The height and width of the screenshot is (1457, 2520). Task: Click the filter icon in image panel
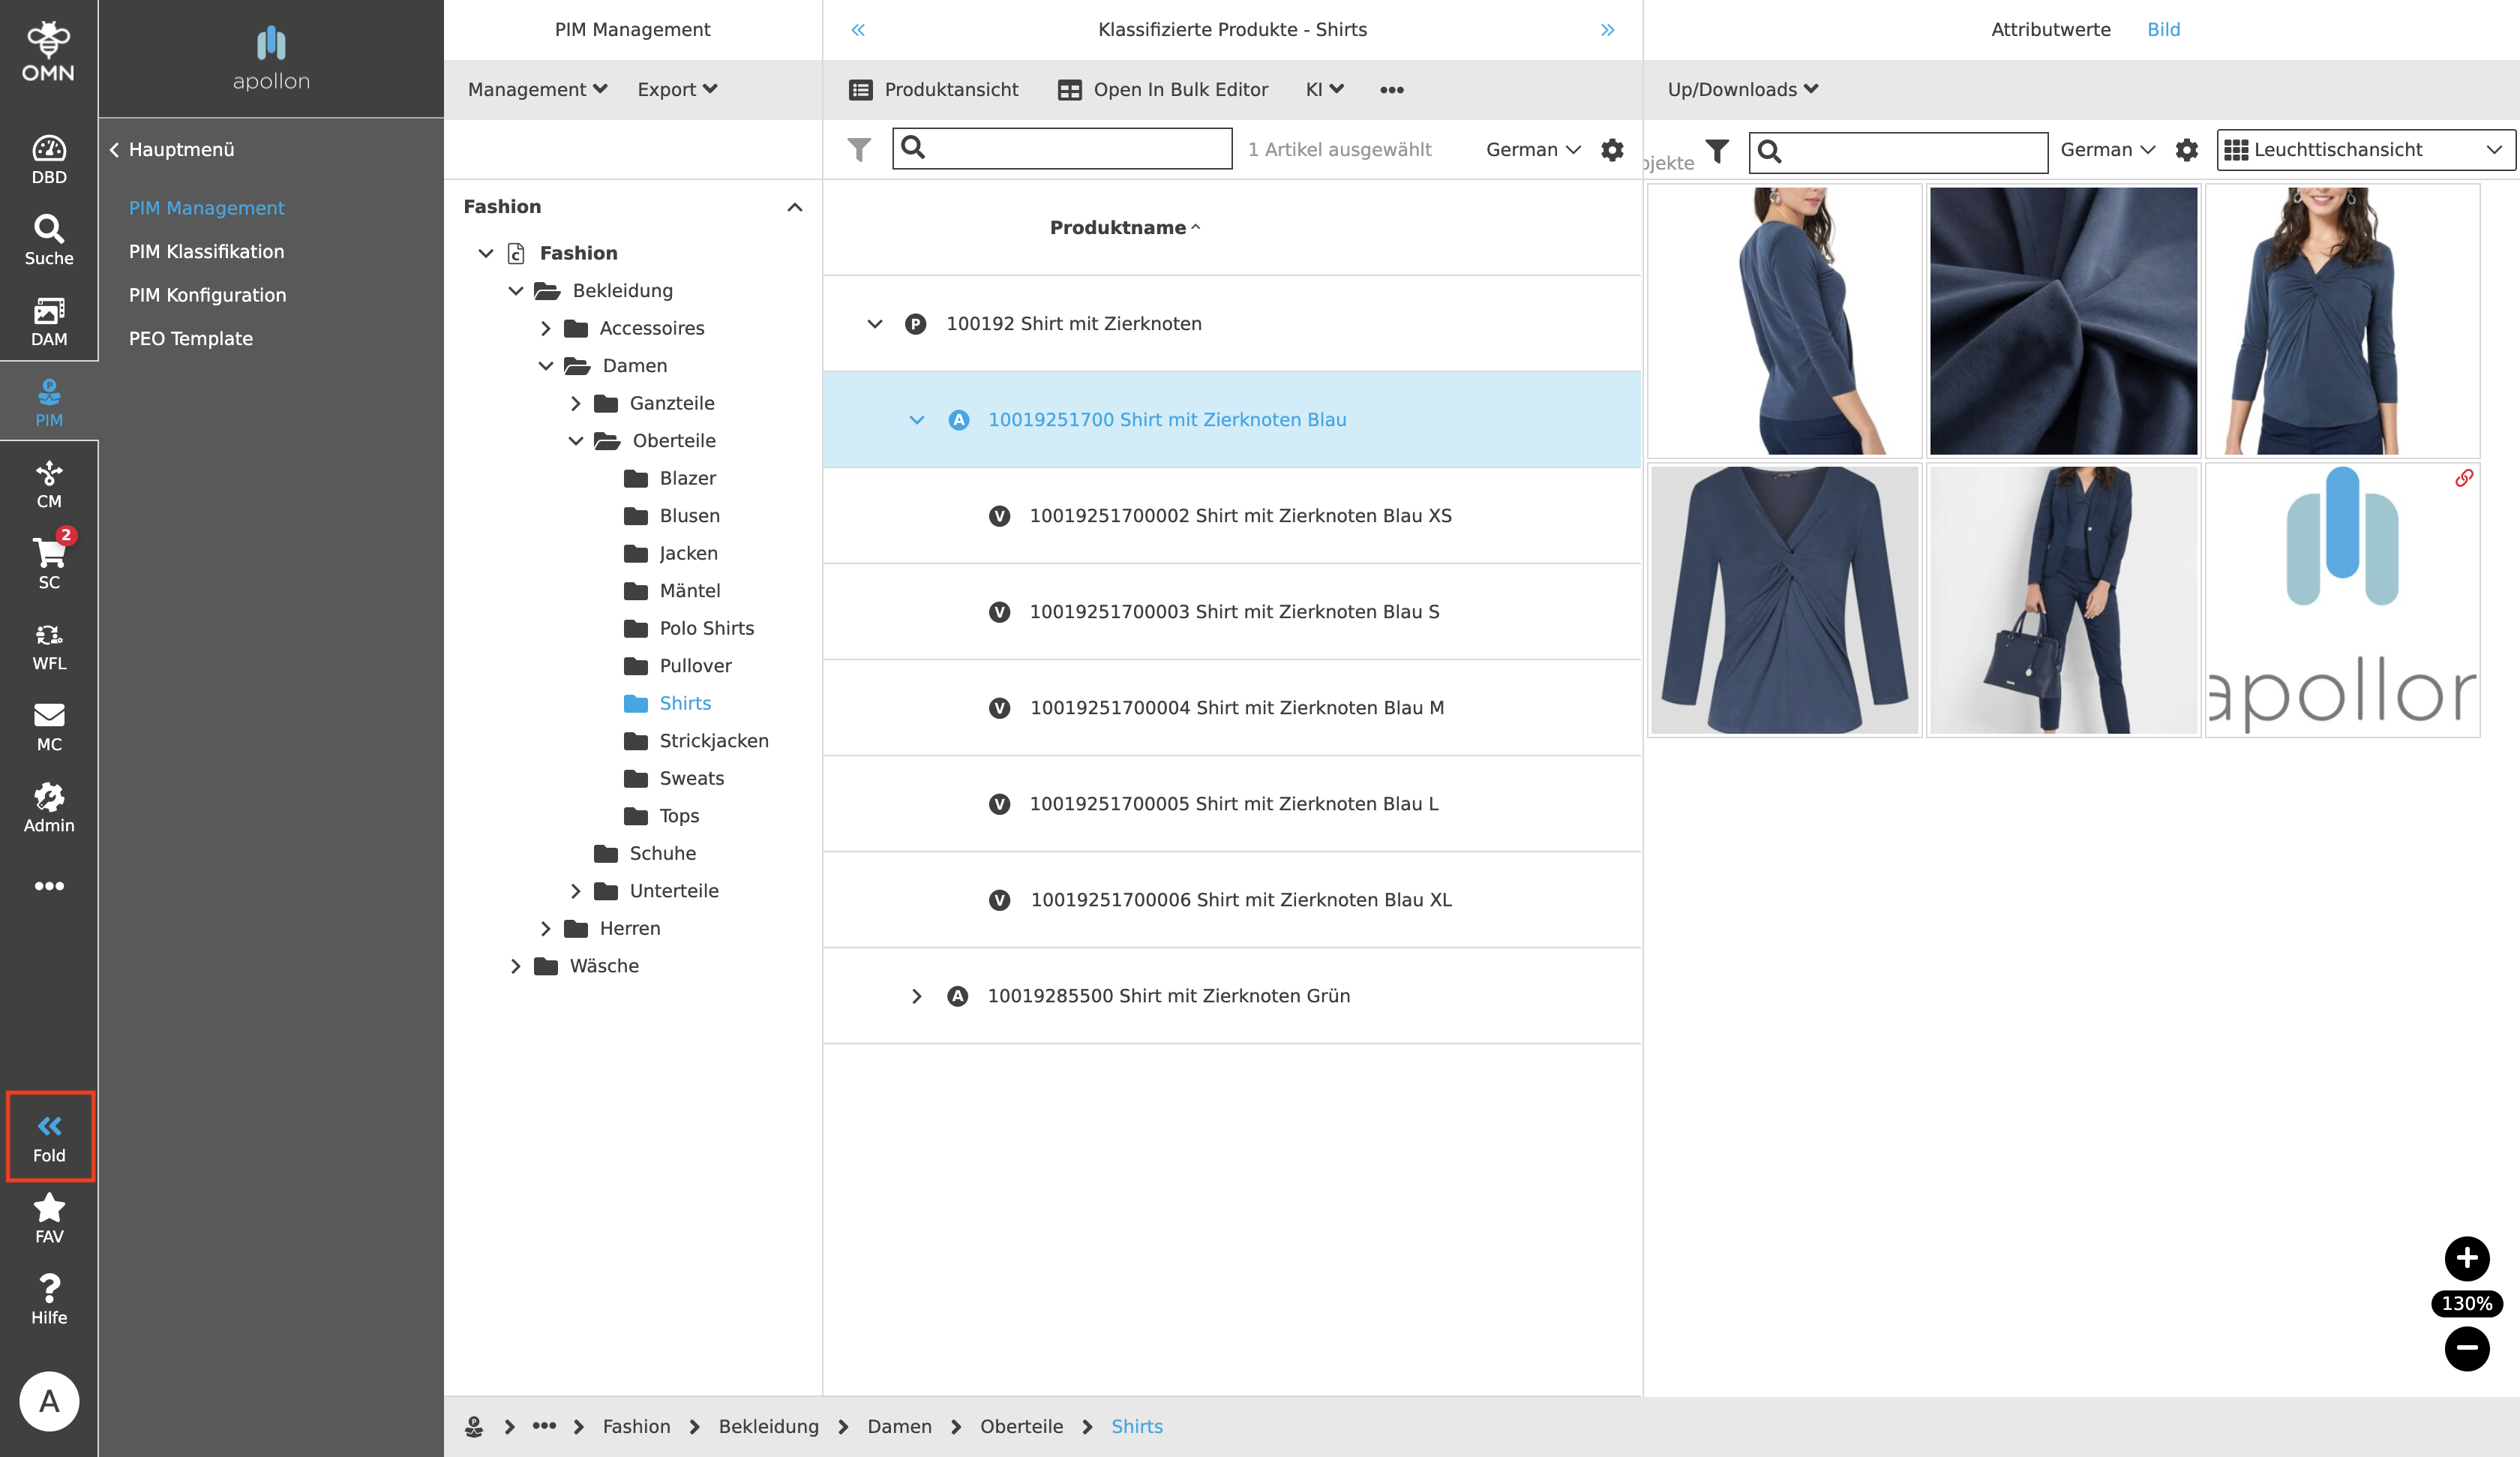click(x=1717, y=150)
